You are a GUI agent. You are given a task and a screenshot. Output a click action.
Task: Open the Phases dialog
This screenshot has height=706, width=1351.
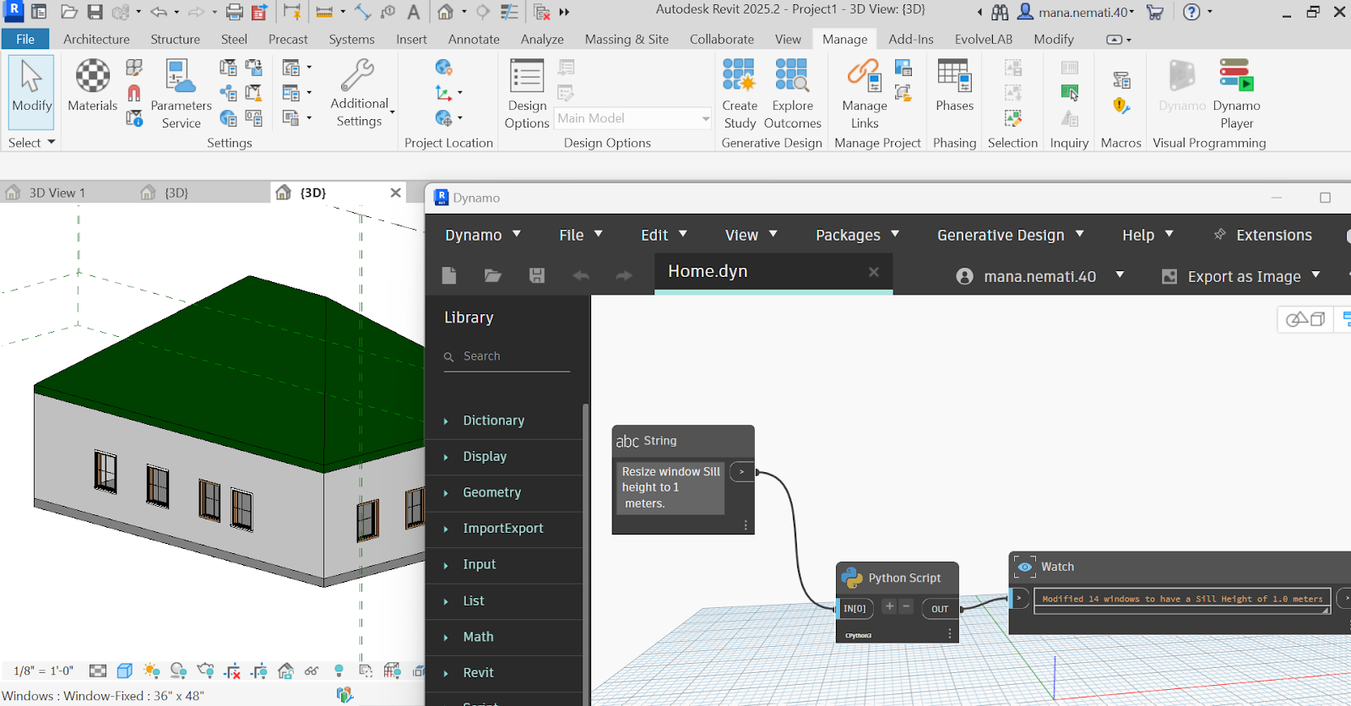pos(954,86)
